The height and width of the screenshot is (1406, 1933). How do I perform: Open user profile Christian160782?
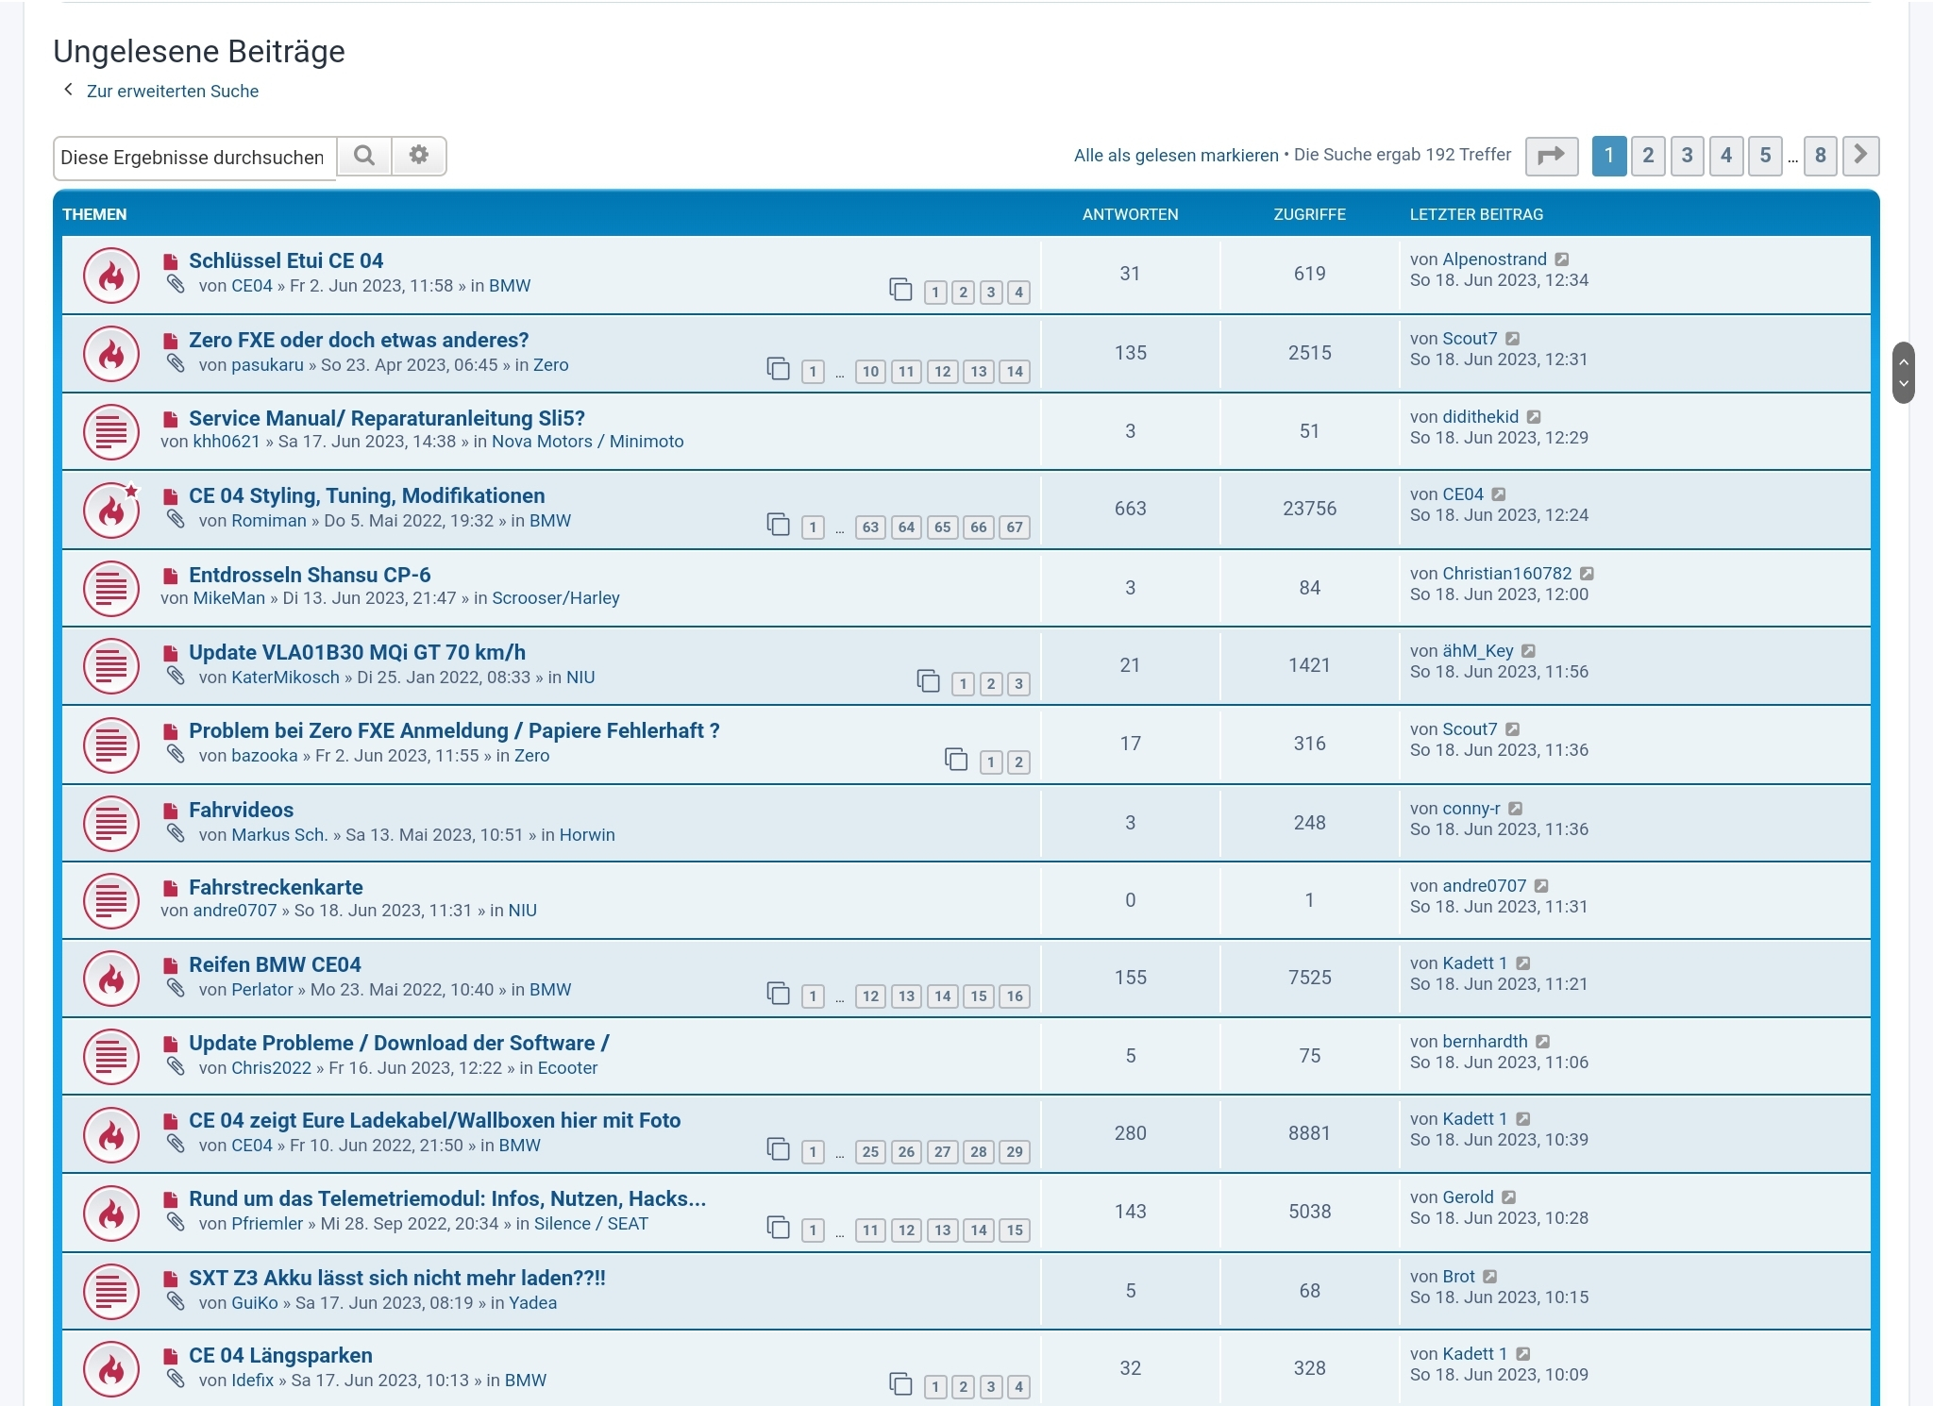(x=1506, y=574)
